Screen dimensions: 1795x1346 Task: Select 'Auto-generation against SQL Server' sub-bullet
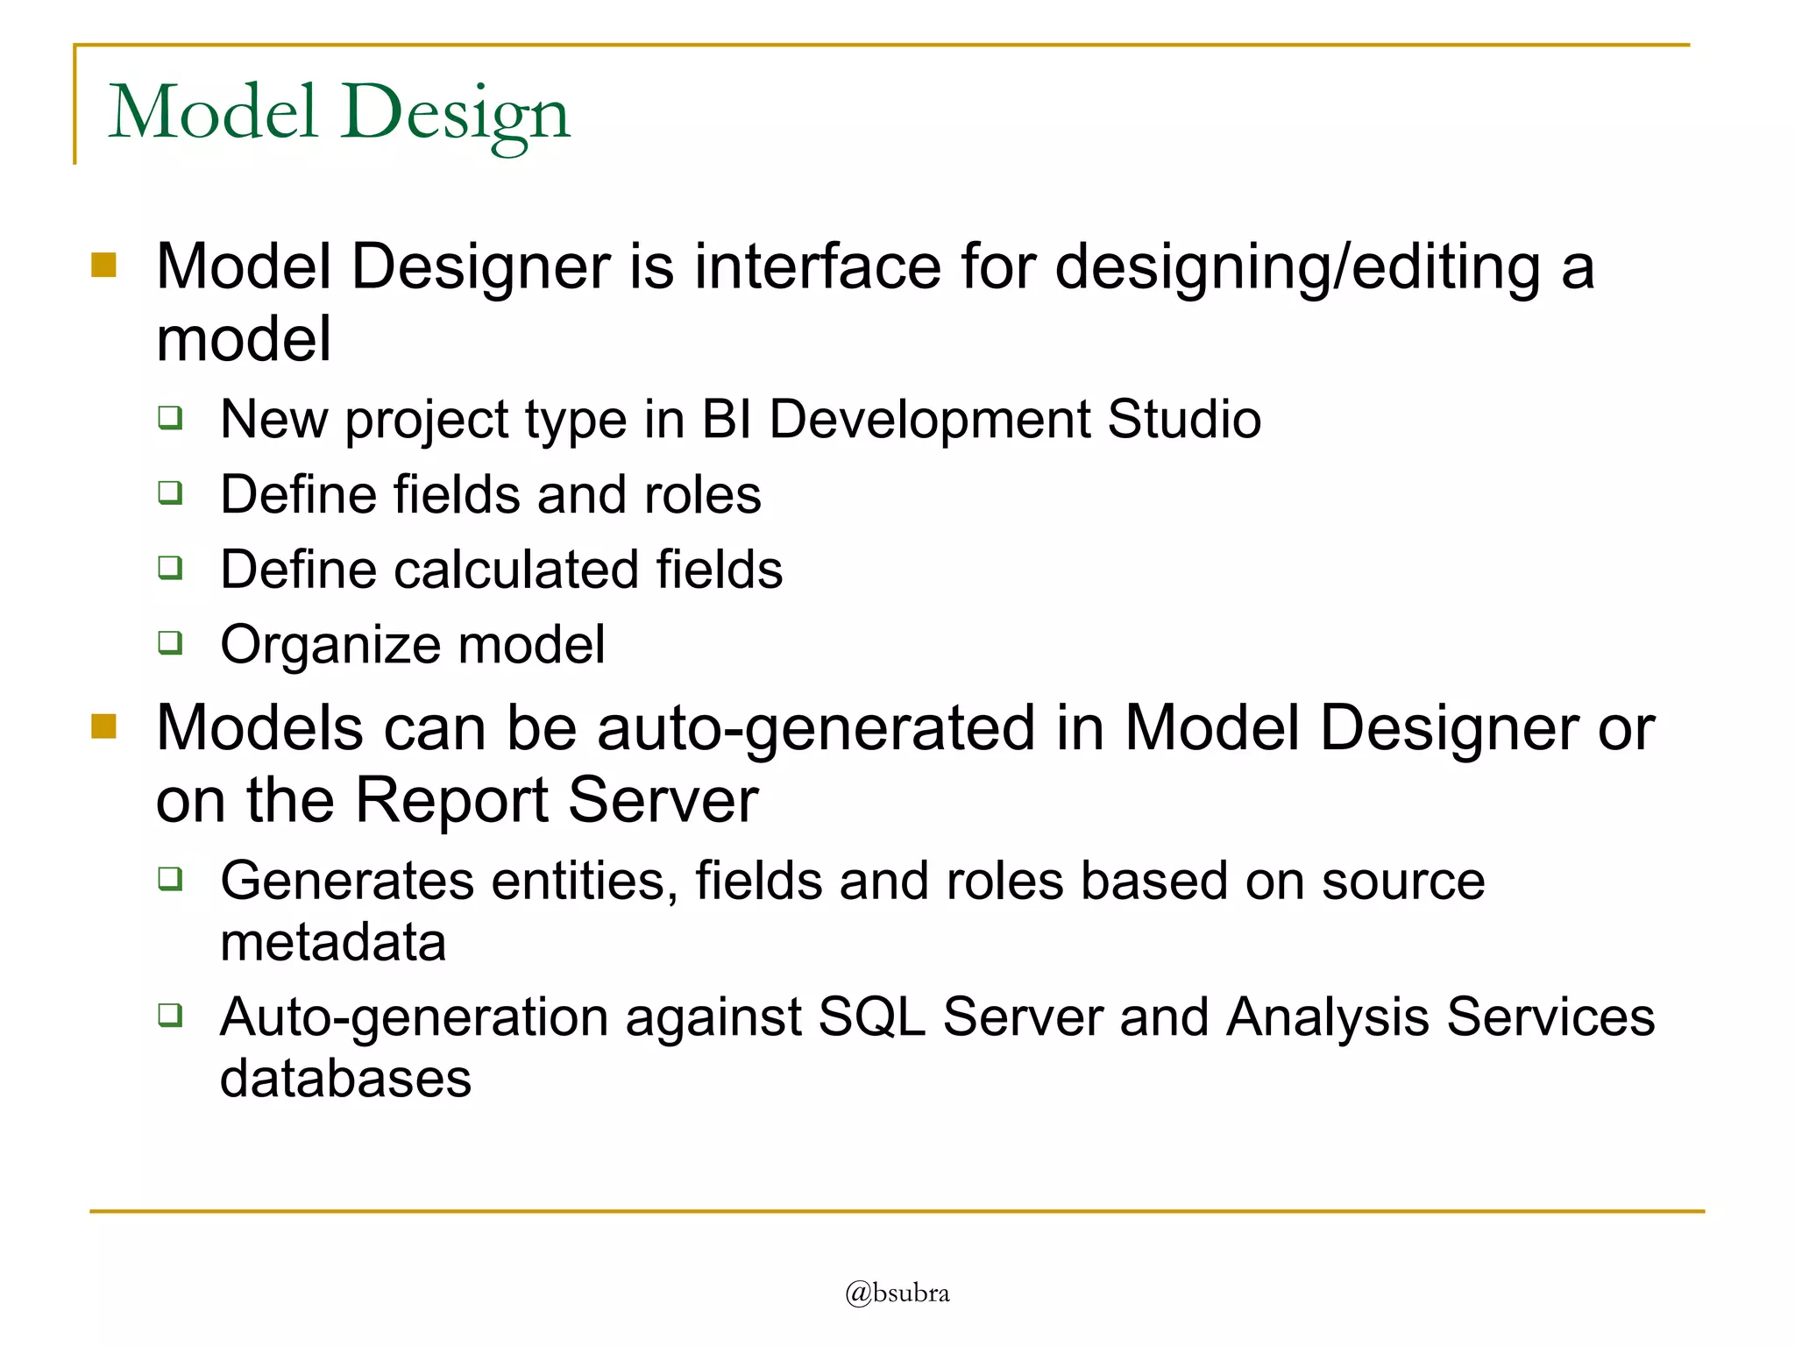click(938, 1047)
